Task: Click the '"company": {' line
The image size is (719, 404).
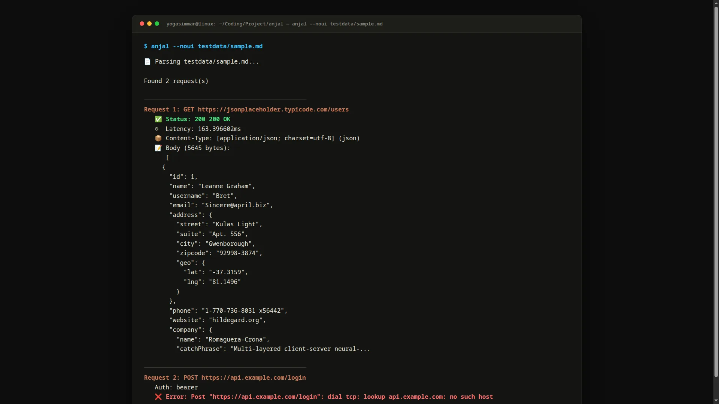Action: (x=191, y=330)
